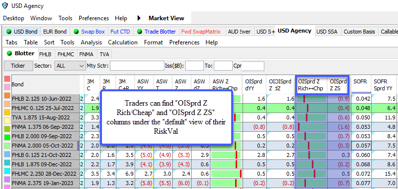Viewport: 398px width, 189px height.
Task: Open the Table menu
Action: point(31,42)
